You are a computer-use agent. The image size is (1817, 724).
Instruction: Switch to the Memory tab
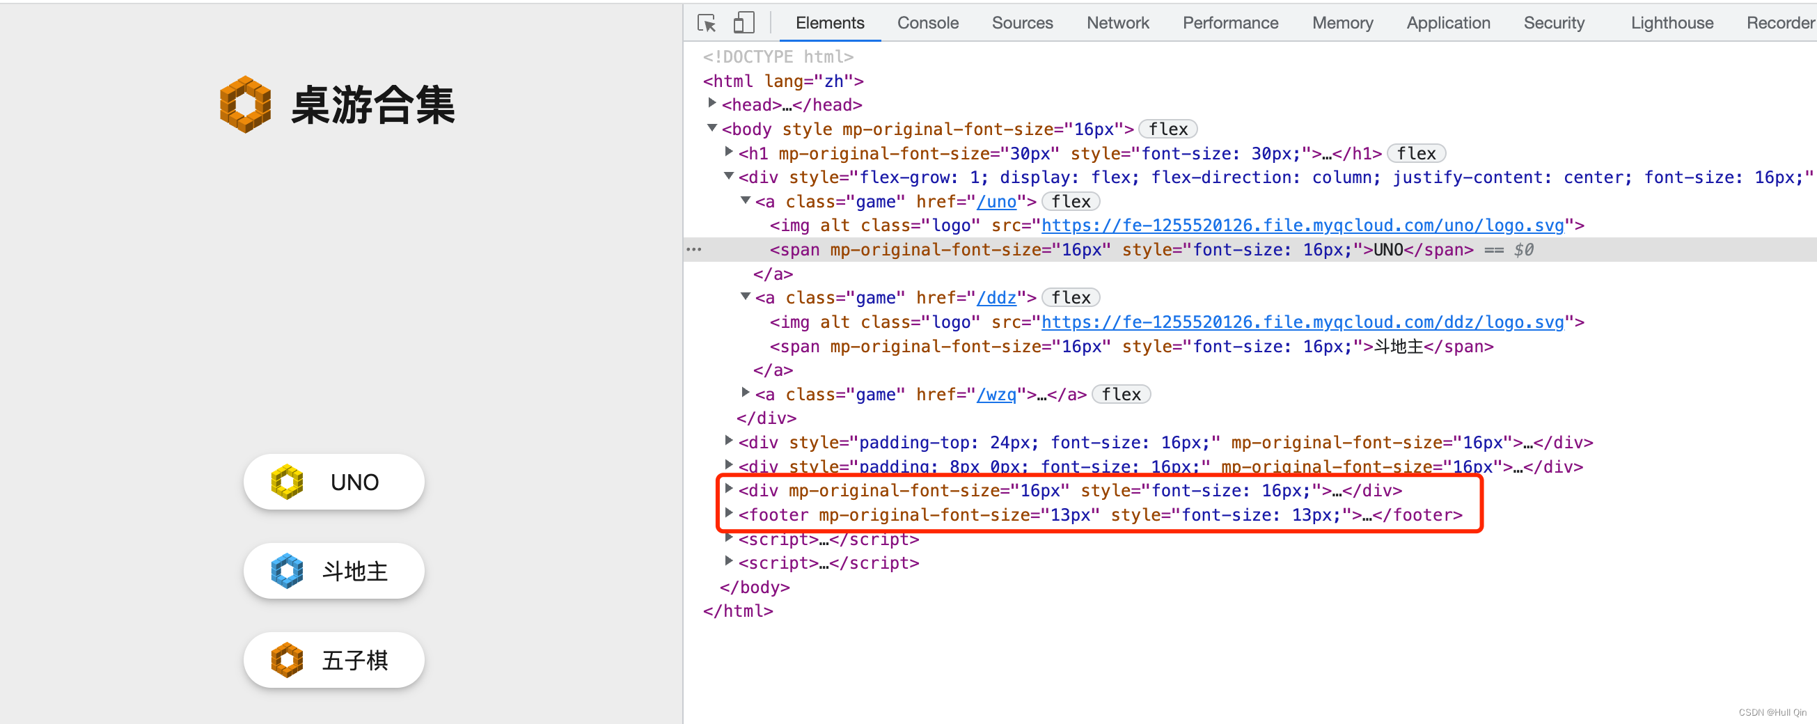coord(1342,23)
